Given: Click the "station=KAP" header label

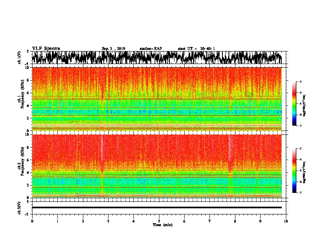Looking at the screenshot, I should (151, 49).
